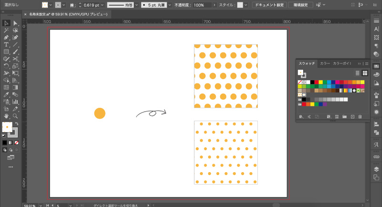Viewport: 382px width, 207px height.
Task: Delete swatch using trash icon in Swatches panel
Action: tap(360, 116)
